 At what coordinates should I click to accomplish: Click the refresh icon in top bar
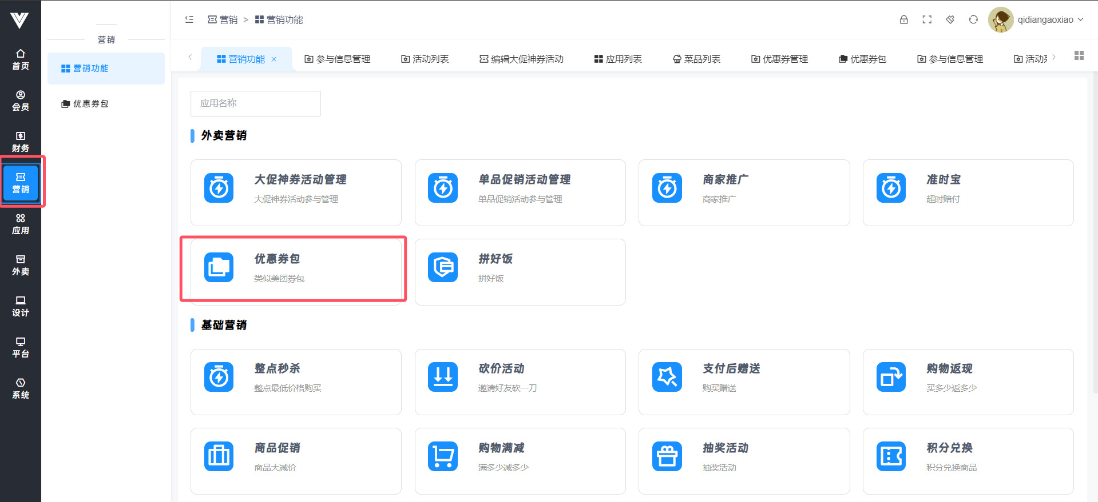pos(973,19)
